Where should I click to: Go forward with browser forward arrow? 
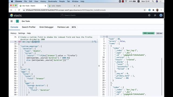pyautogui.click(x=15, y=10)
